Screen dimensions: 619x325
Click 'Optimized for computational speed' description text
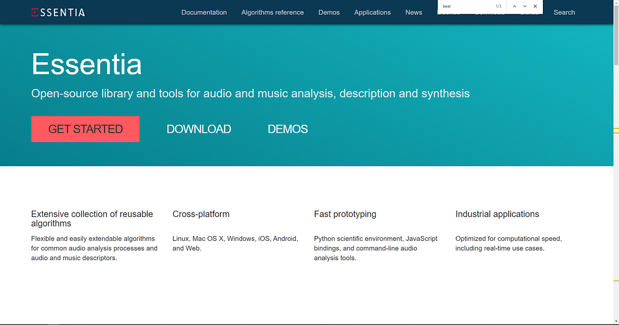[508, 243]
